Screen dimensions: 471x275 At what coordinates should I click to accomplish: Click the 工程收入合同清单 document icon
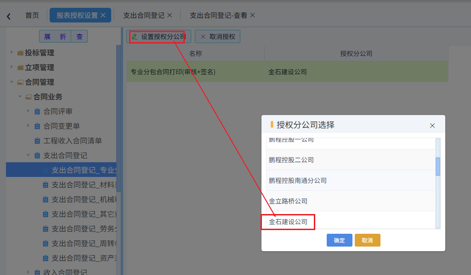[37, 141]
